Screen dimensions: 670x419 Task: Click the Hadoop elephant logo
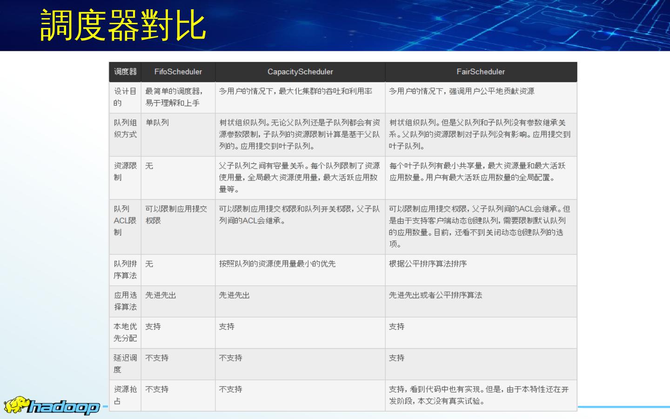(51, 406)
